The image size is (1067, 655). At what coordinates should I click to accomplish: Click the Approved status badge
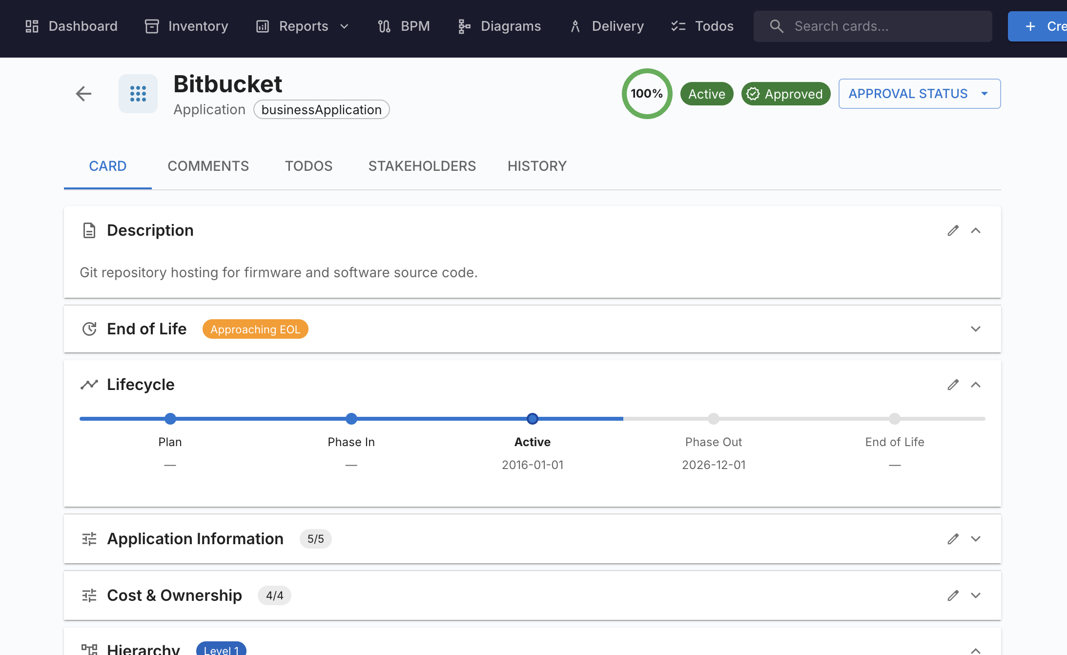[x=785, y=94]
